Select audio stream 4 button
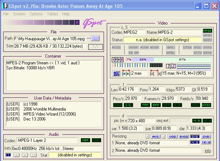 click(33, 155)
